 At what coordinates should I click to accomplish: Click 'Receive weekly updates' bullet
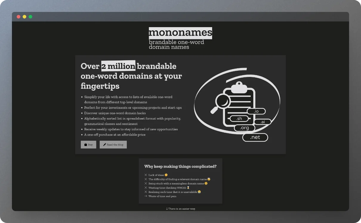pos(131,129)
